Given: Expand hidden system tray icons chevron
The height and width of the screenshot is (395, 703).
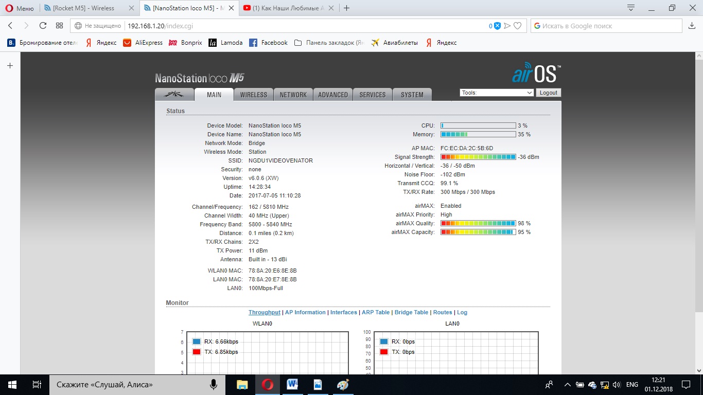Looking at the screenshot, I should coord(567,384).
